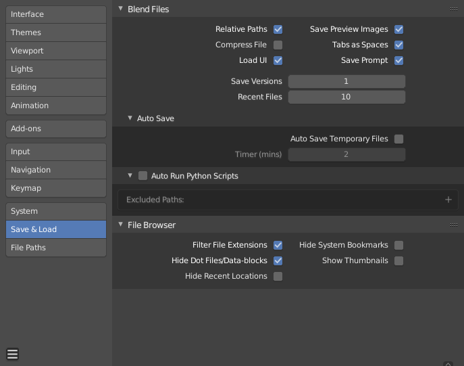This screenshot has width=464, height=366.
Task: Open System preferences tab
Action: [56, 211]
